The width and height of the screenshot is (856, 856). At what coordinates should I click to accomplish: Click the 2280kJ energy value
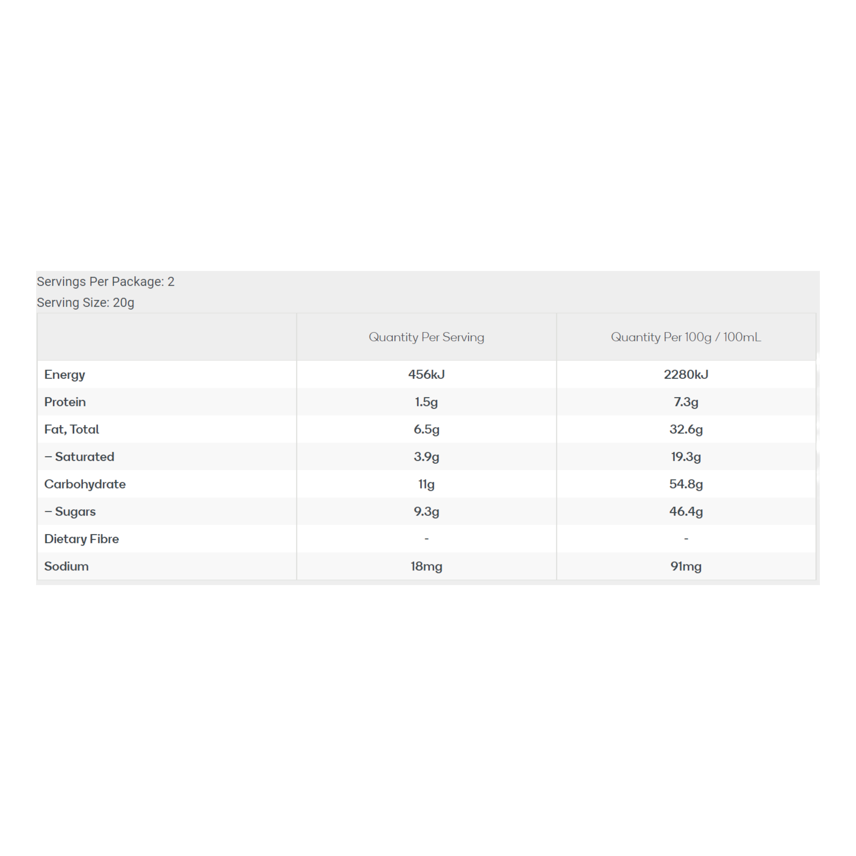(x=686, y=375)
